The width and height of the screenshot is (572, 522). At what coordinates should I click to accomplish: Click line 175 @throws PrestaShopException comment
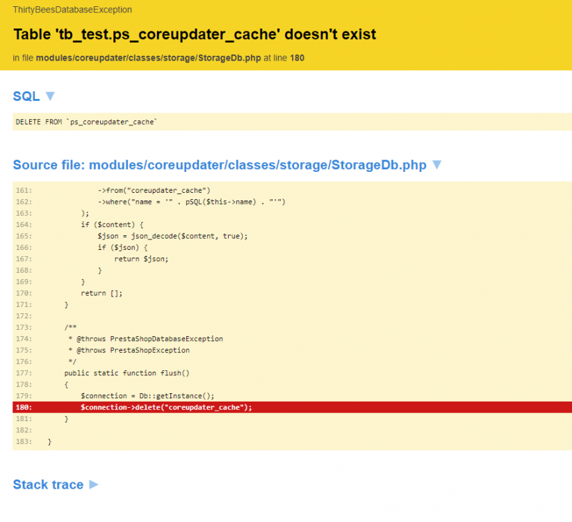[x=129, y=350]
